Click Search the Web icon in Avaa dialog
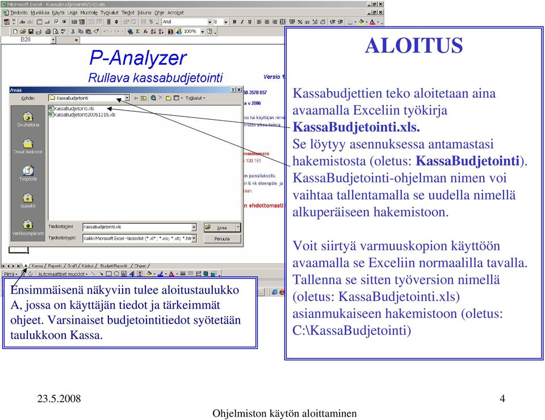545x420 pixels. [x=153, y=98]
